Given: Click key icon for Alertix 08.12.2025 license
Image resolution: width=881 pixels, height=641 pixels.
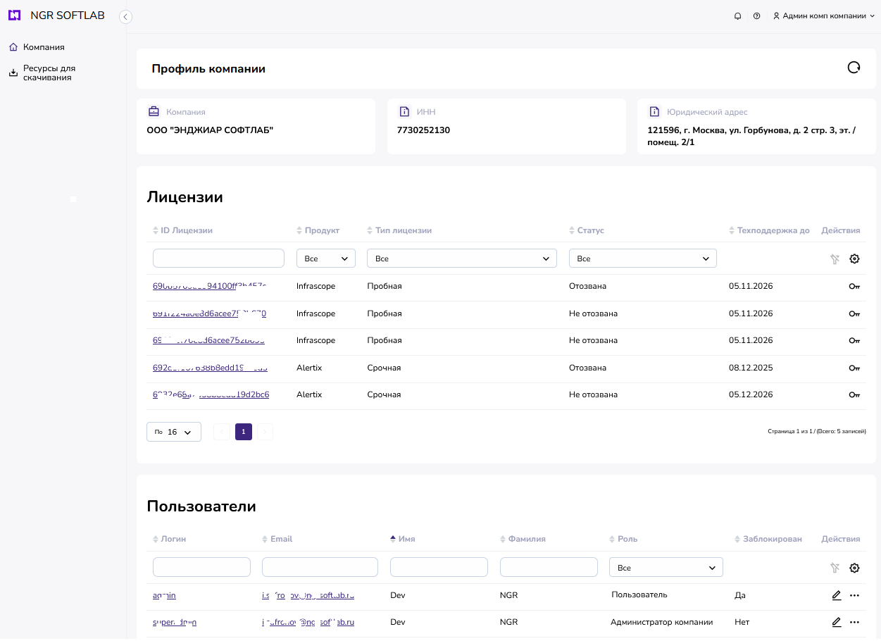Looking at the screenshot, I should 854,368.
